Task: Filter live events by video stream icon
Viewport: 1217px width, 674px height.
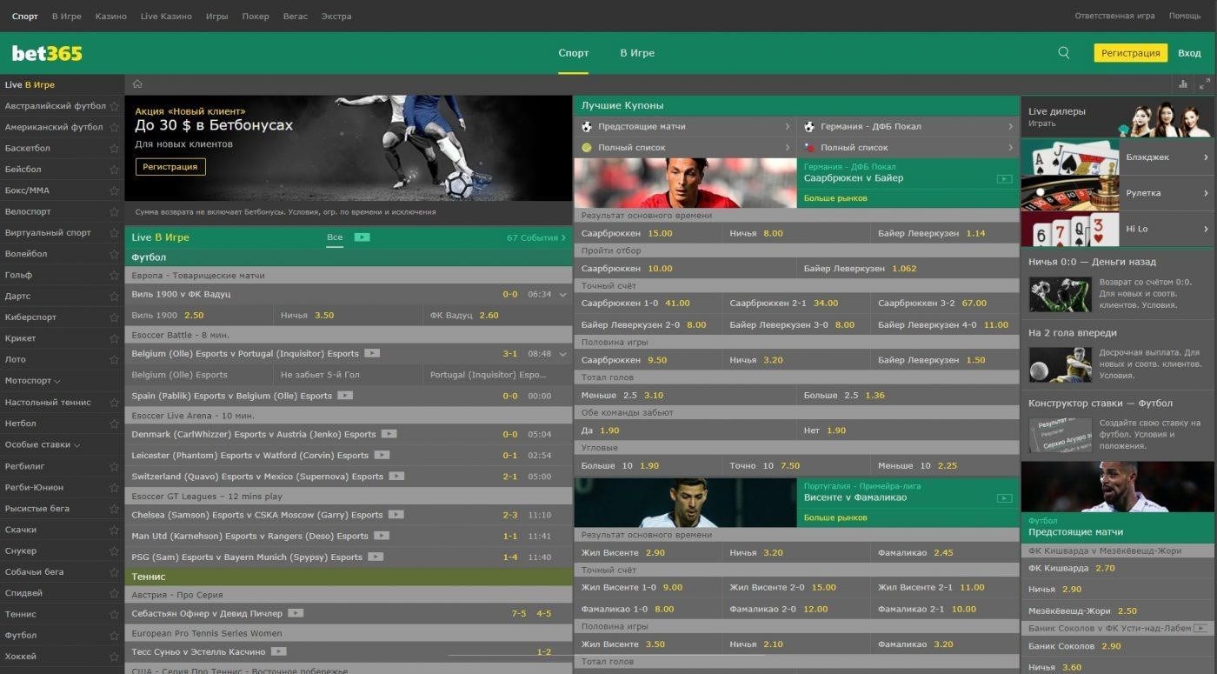Action: click(362, 237)
